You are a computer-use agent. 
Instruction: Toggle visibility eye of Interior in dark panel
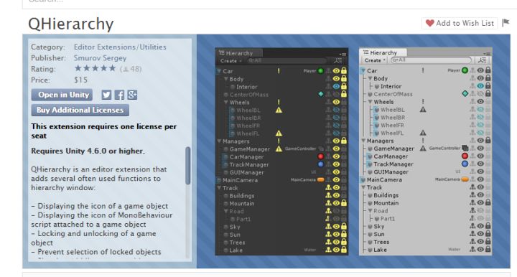[336, 87]
